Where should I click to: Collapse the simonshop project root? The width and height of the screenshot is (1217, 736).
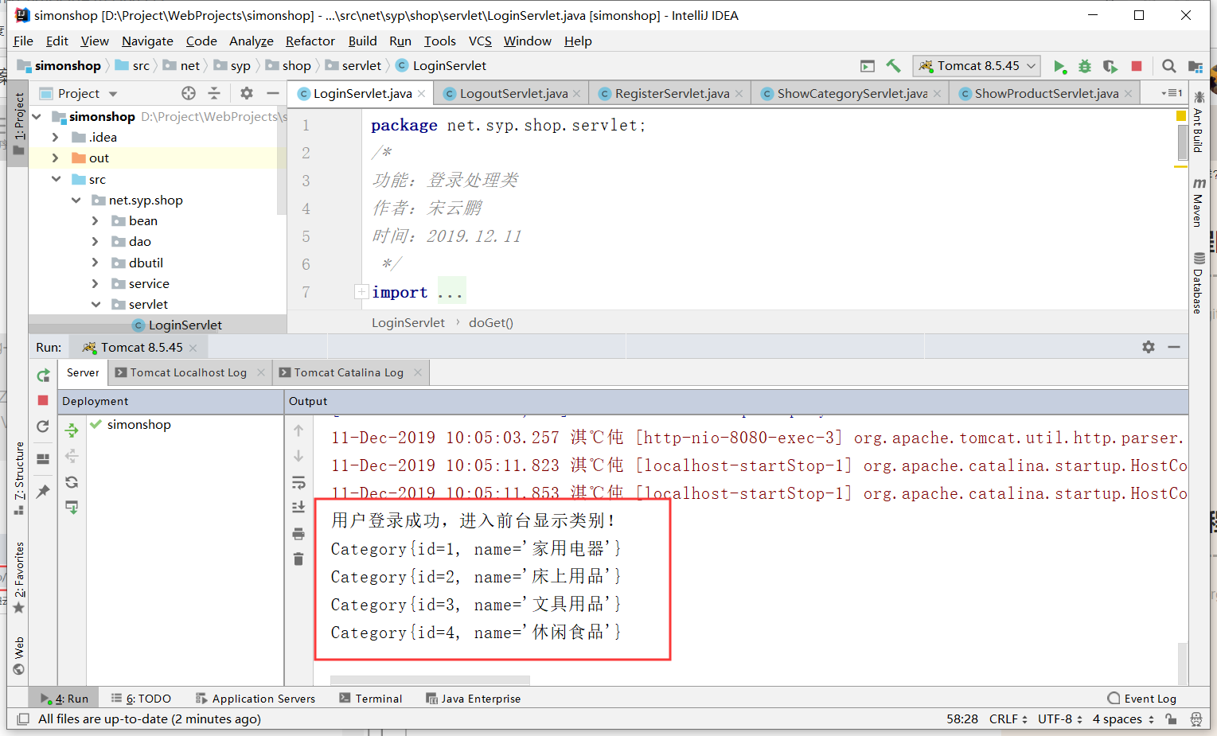pyautogui.click(x=37, y=116)
